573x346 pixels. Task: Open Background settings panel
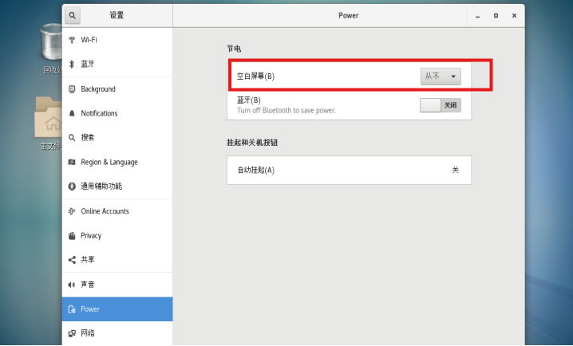(117, 88)
